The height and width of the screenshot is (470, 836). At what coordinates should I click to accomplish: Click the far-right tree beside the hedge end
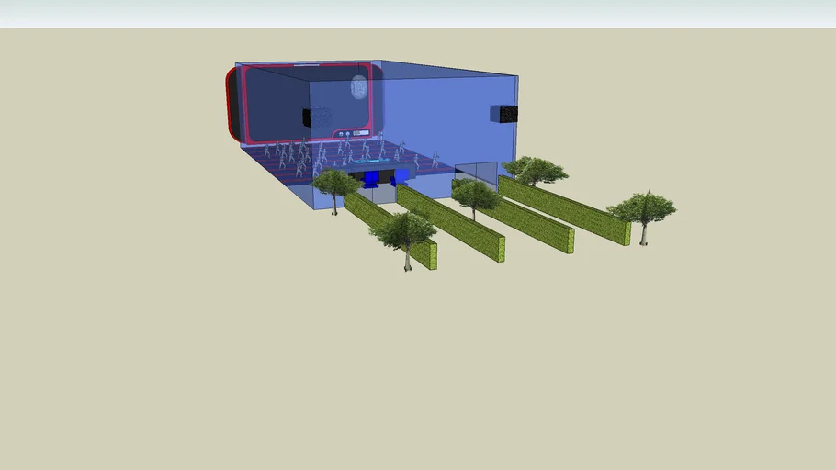[x=642, y=211]
